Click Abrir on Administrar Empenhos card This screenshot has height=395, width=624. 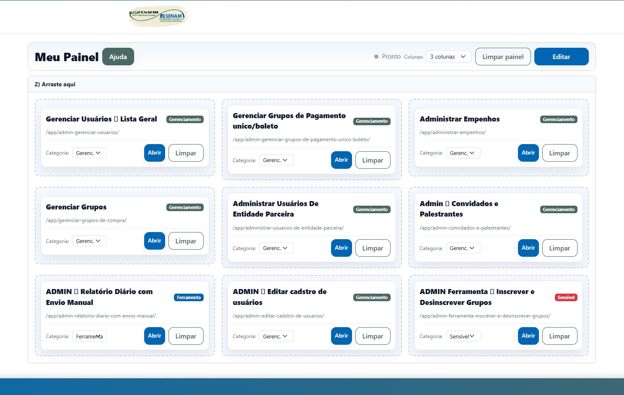[528, 153]
